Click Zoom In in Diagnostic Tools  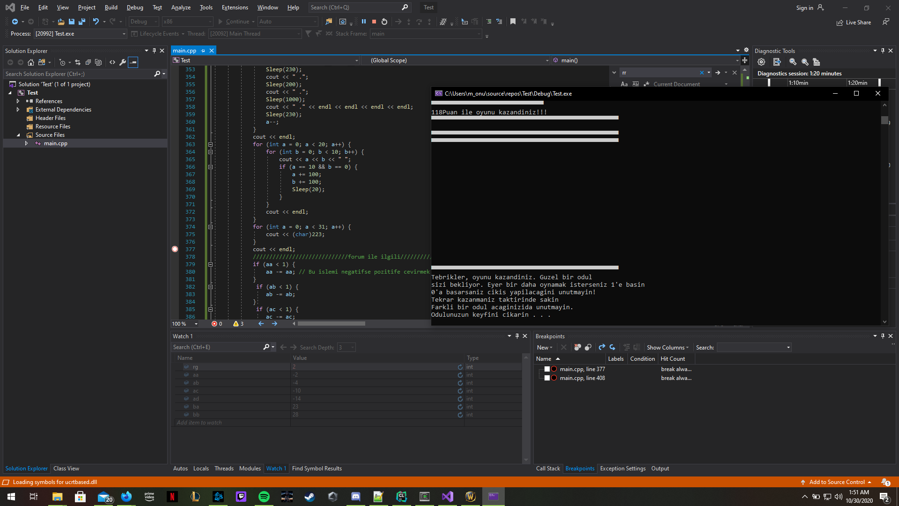[x=793, y=62]
